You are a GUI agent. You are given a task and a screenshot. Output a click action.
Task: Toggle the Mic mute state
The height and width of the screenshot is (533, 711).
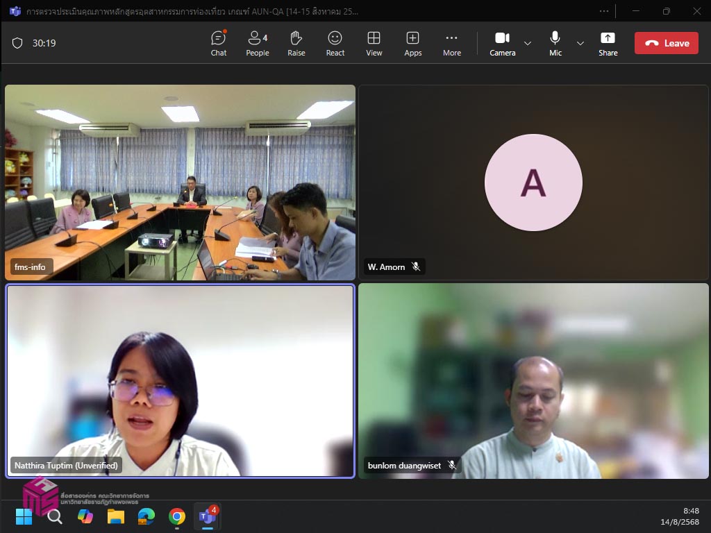point(555,43)
